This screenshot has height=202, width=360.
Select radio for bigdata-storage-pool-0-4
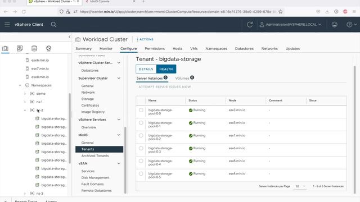(141, 161)
